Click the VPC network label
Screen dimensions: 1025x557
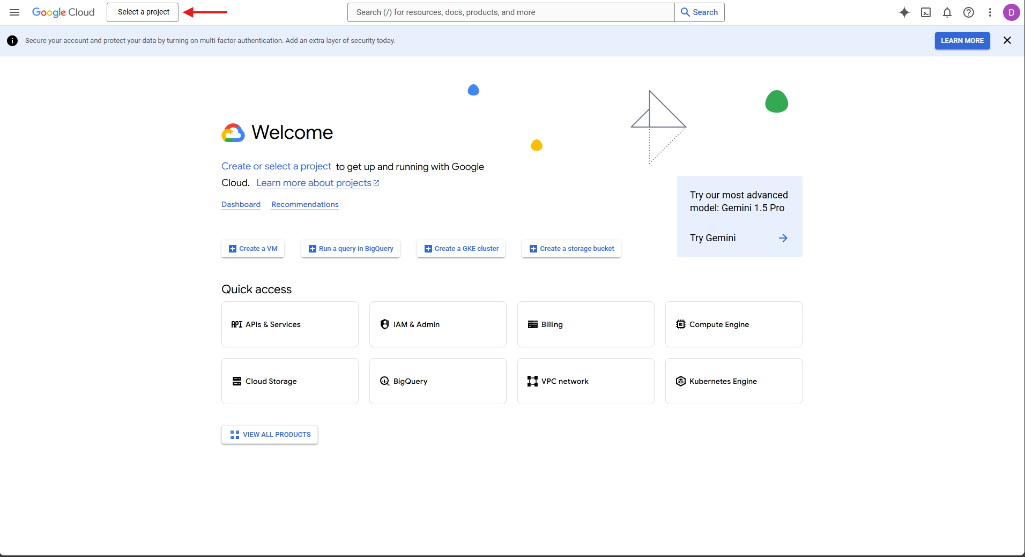pos(565,381)
